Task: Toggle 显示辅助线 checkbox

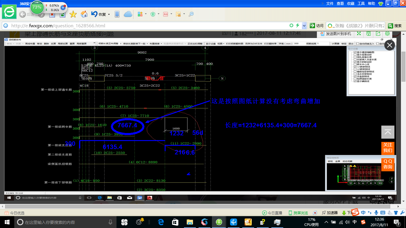Action: coord(355,81)
